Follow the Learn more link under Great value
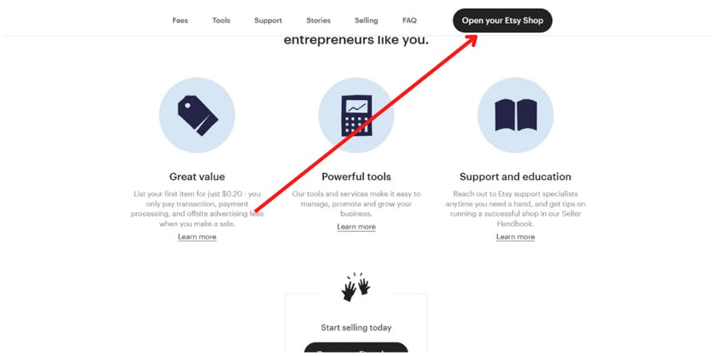 (x=197, y=237)
